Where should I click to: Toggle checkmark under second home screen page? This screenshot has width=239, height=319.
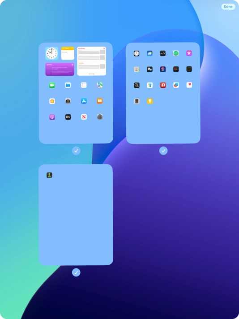[x=163, y=151]
